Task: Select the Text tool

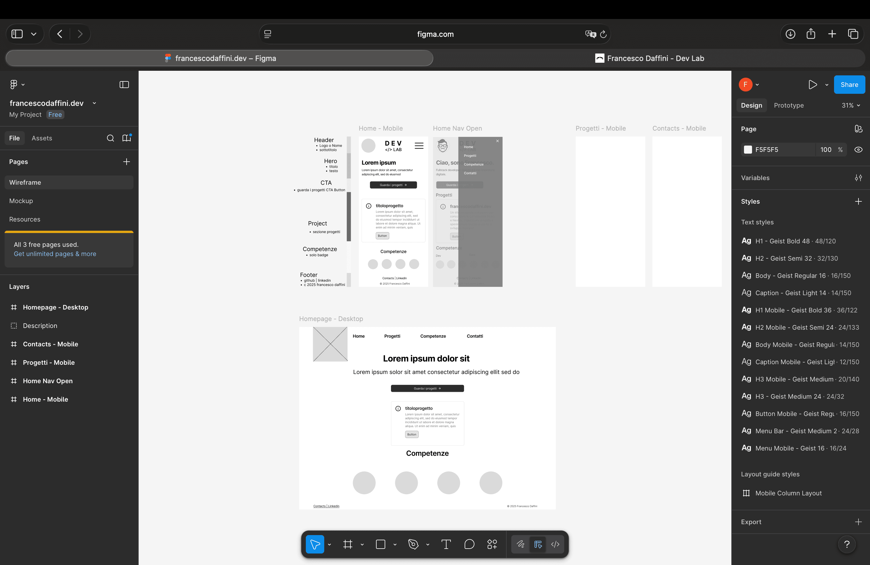Action: point(446,544)
